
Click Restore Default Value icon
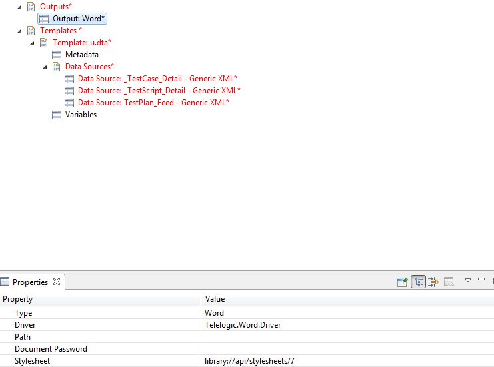click(x=449, y=282)
